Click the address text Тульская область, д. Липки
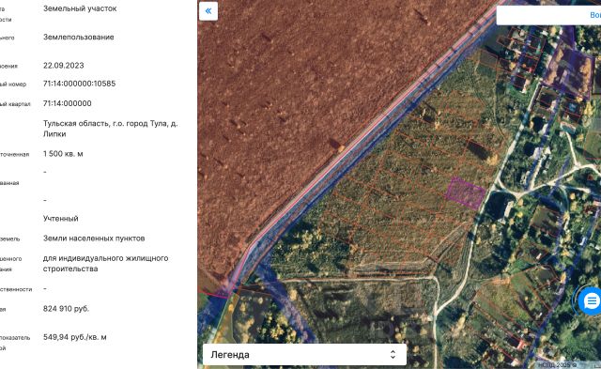 pos(111,129)
